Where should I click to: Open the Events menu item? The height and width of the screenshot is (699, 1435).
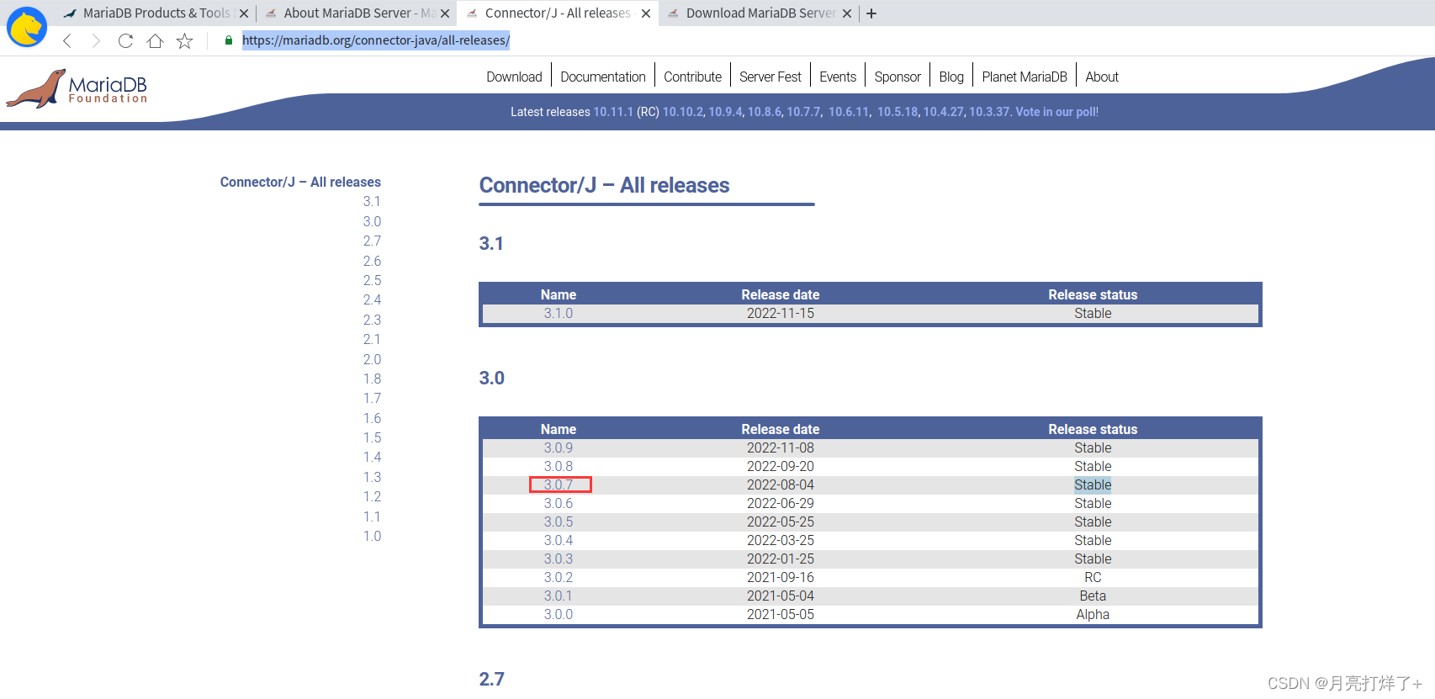838,77
